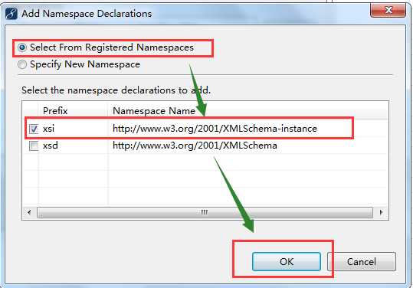This screenshot has height=288, width=413.
Task: Uncheck the xsi namespace checkbox
Action: 34,129
